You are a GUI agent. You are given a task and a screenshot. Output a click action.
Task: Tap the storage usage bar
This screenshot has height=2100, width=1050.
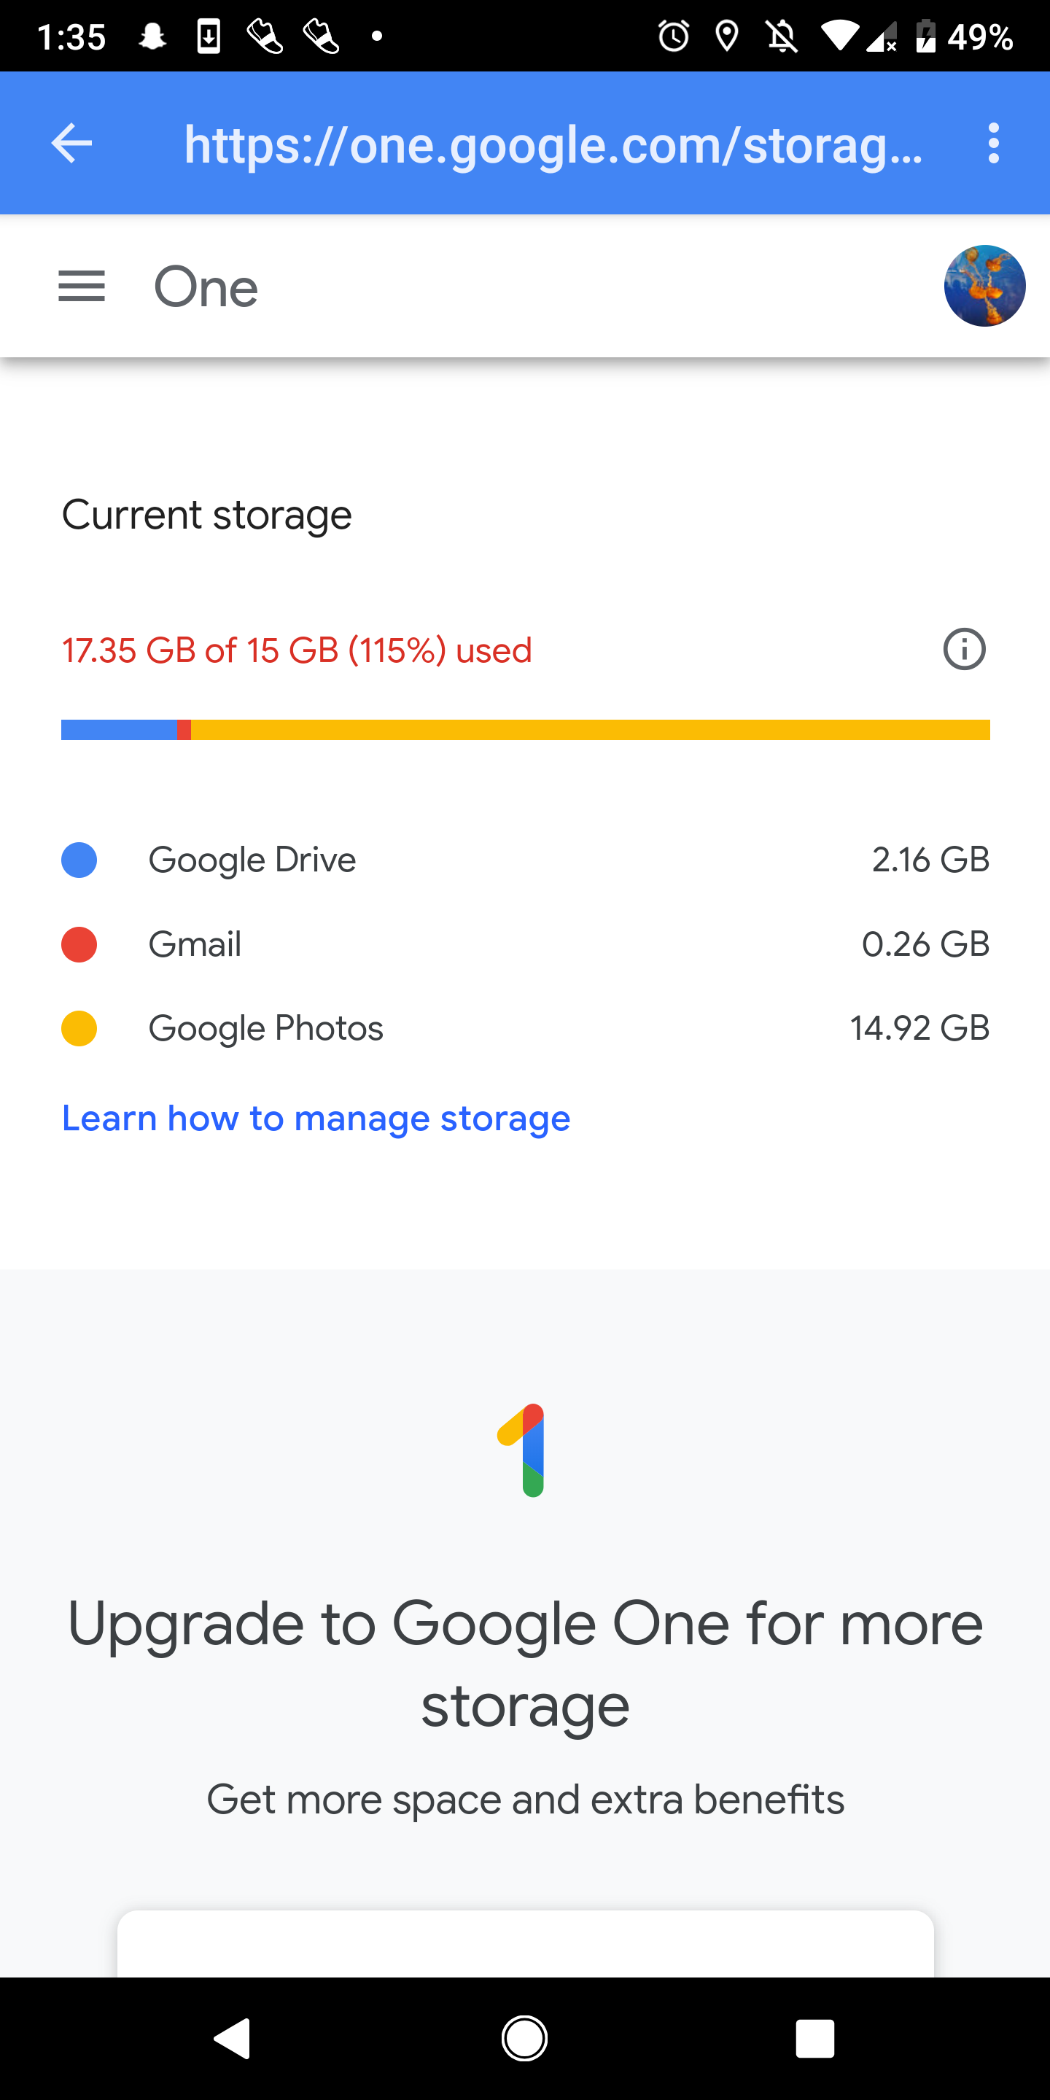[526, 730]
